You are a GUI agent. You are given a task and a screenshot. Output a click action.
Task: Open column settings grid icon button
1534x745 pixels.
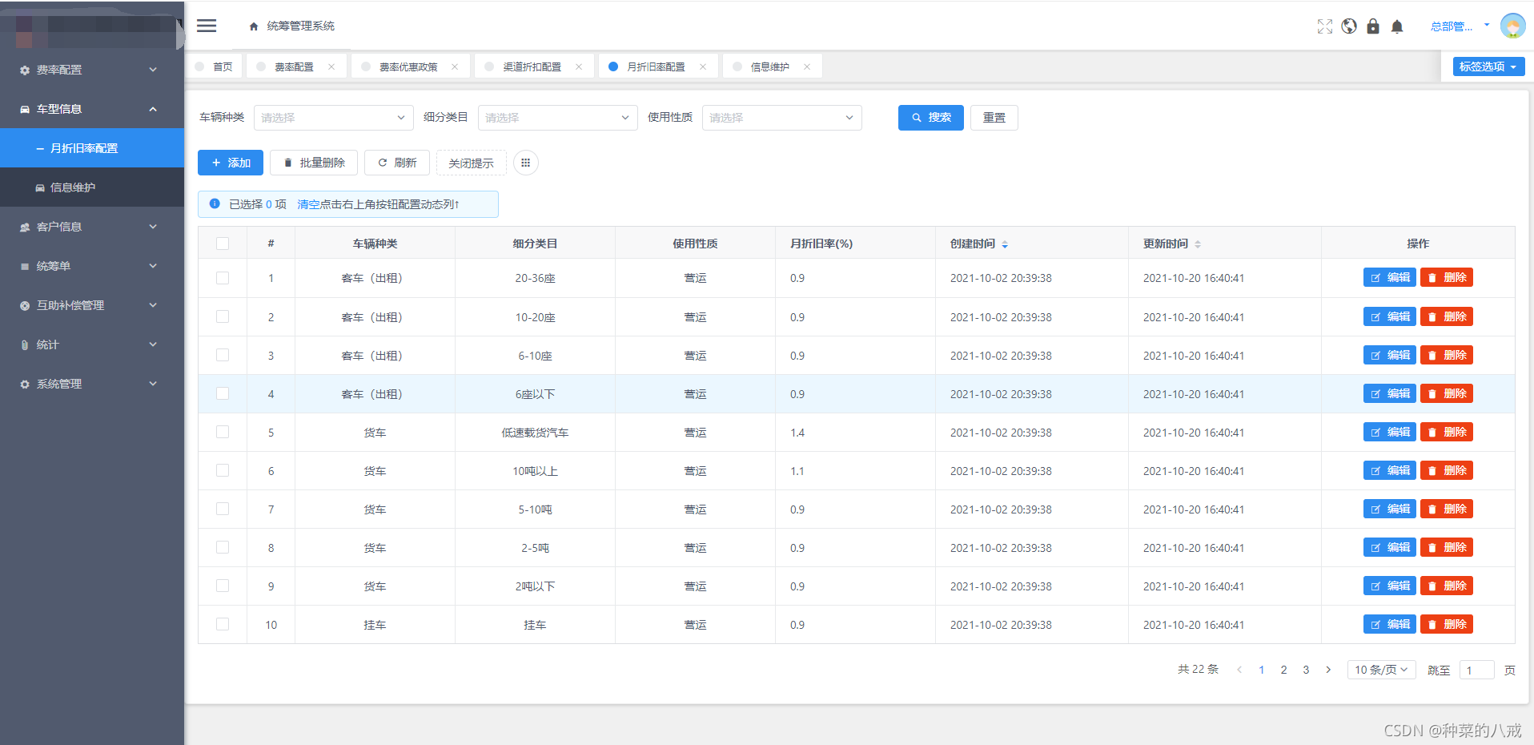[525, 163]
